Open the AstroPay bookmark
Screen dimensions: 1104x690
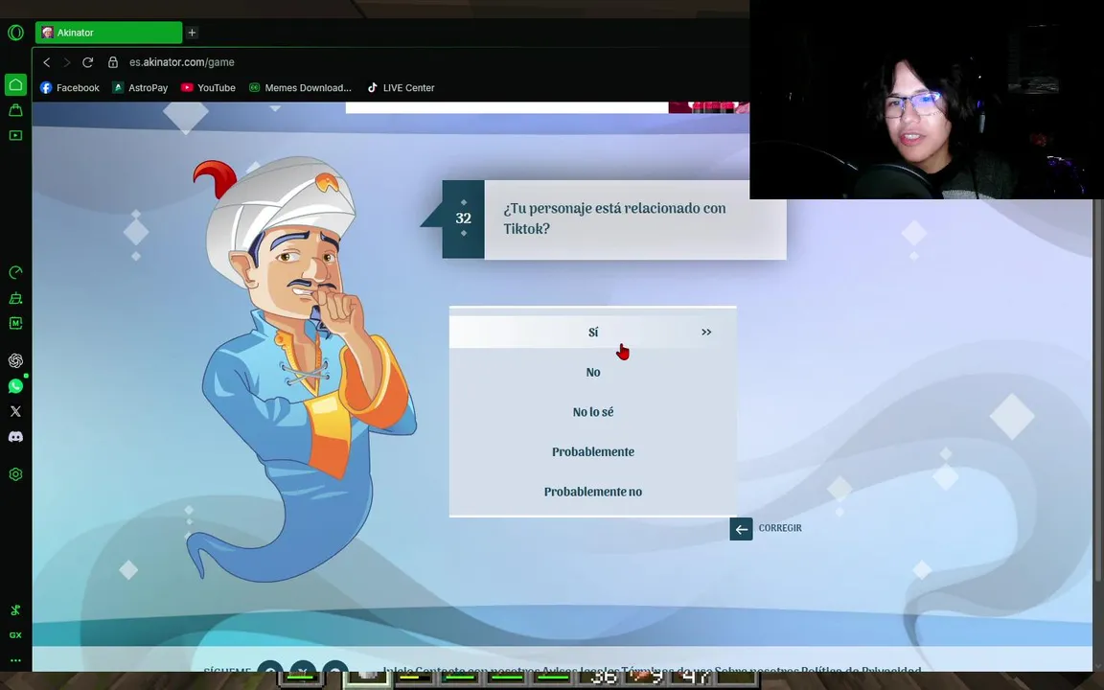(140, 87)
